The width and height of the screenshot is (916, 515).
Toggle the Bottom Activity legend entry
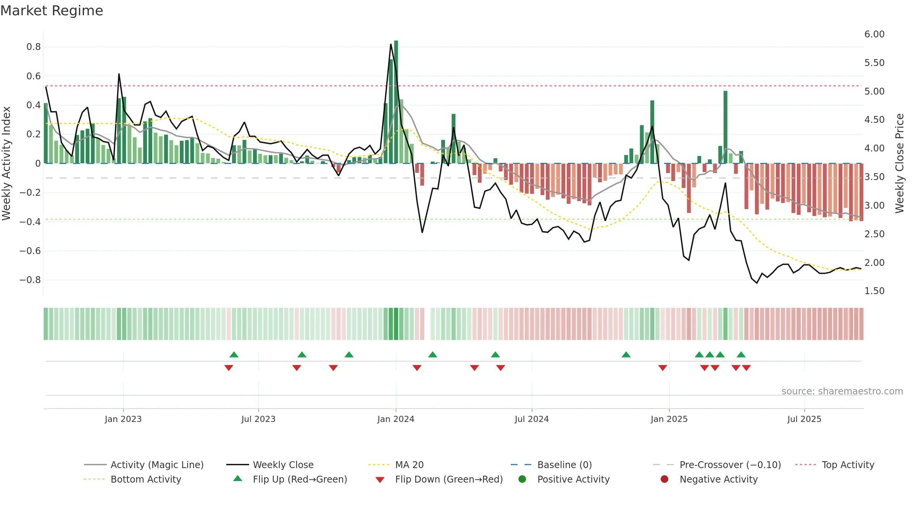point(132,479)
